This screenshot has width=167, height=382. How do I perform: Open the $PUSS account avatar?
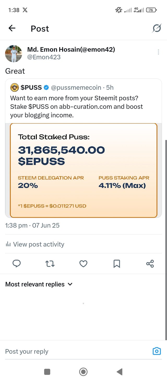pyautogui.click(x=15, y=88)
